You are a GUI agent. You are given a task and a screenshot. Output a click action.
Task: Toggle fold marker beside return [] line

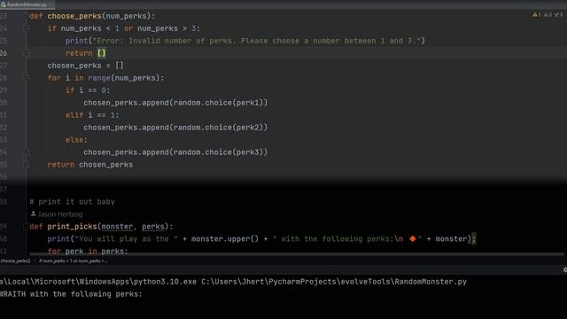coord(26,53)
